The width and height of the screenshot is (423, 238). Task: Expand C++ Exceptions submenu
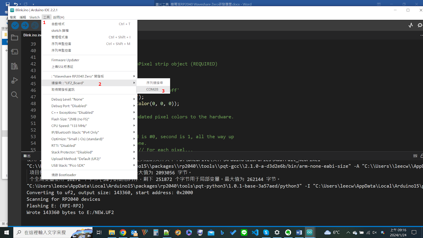coord(89,112)
